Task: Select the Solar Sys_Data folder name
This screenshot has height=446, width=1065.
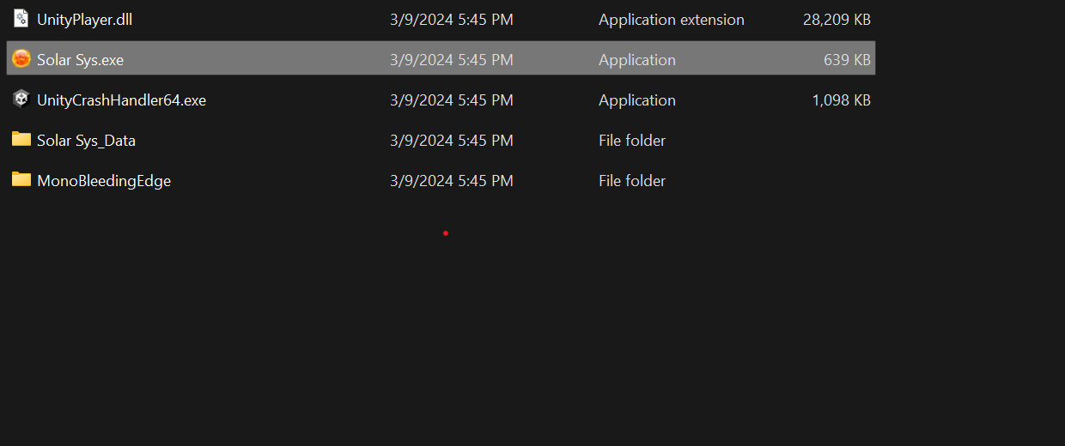Action: tap(86, 141)
